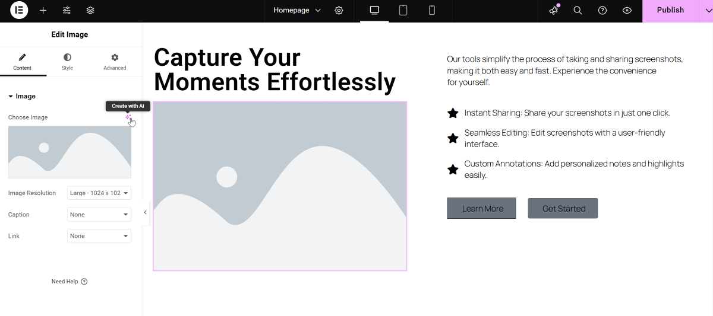Click the help question mark icon
The image size is (713, 316).
coord(602,11)
